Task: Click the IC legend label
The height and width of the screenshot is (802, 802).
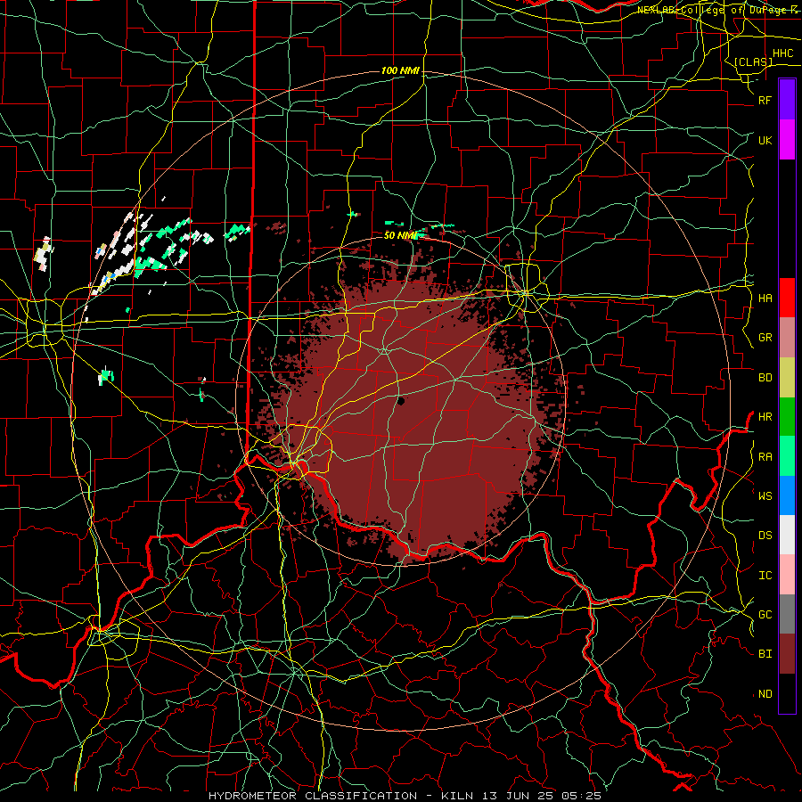Action: coord(765,576)
